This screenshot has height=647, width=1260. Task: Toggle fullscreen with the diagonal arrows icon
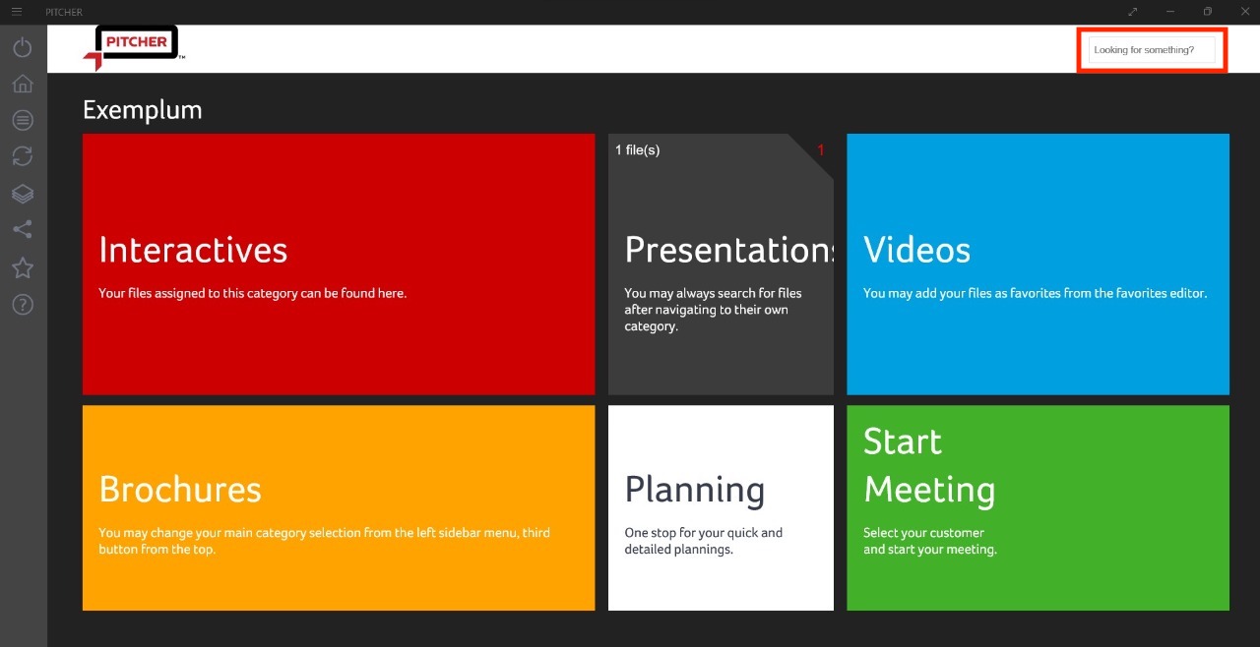[x=1133, y=12]
